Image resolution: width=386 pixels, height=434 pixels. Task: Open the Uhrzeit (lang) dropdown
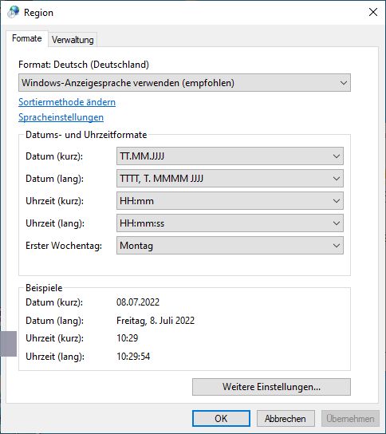(x=230, y=223)
